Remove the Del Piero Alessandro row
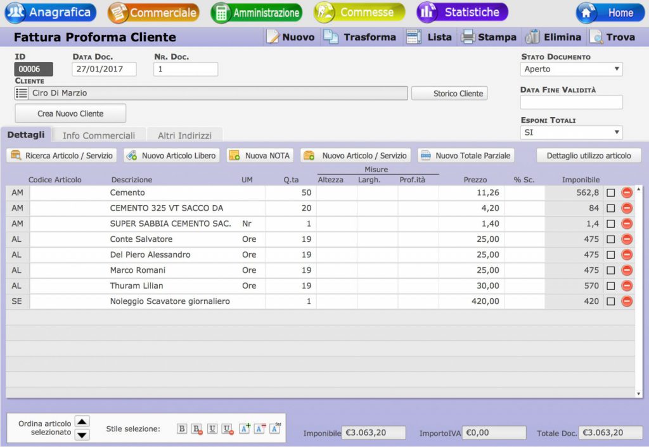This screenshot has height=447, width=649. tap(627, 255)
